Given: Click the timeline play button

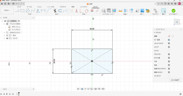Looking at the screenshot, I should 7,94.
